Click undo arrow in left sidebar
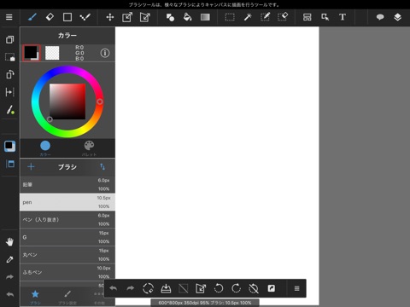 (9, 294)
